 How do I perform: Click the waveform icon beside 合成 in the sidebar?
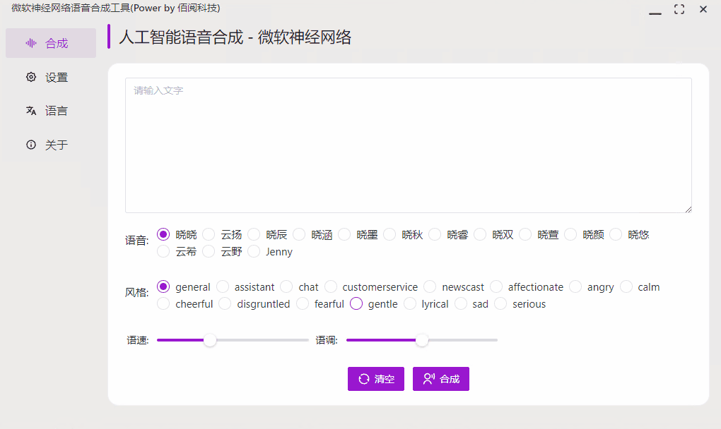click(x=31, y=43)
